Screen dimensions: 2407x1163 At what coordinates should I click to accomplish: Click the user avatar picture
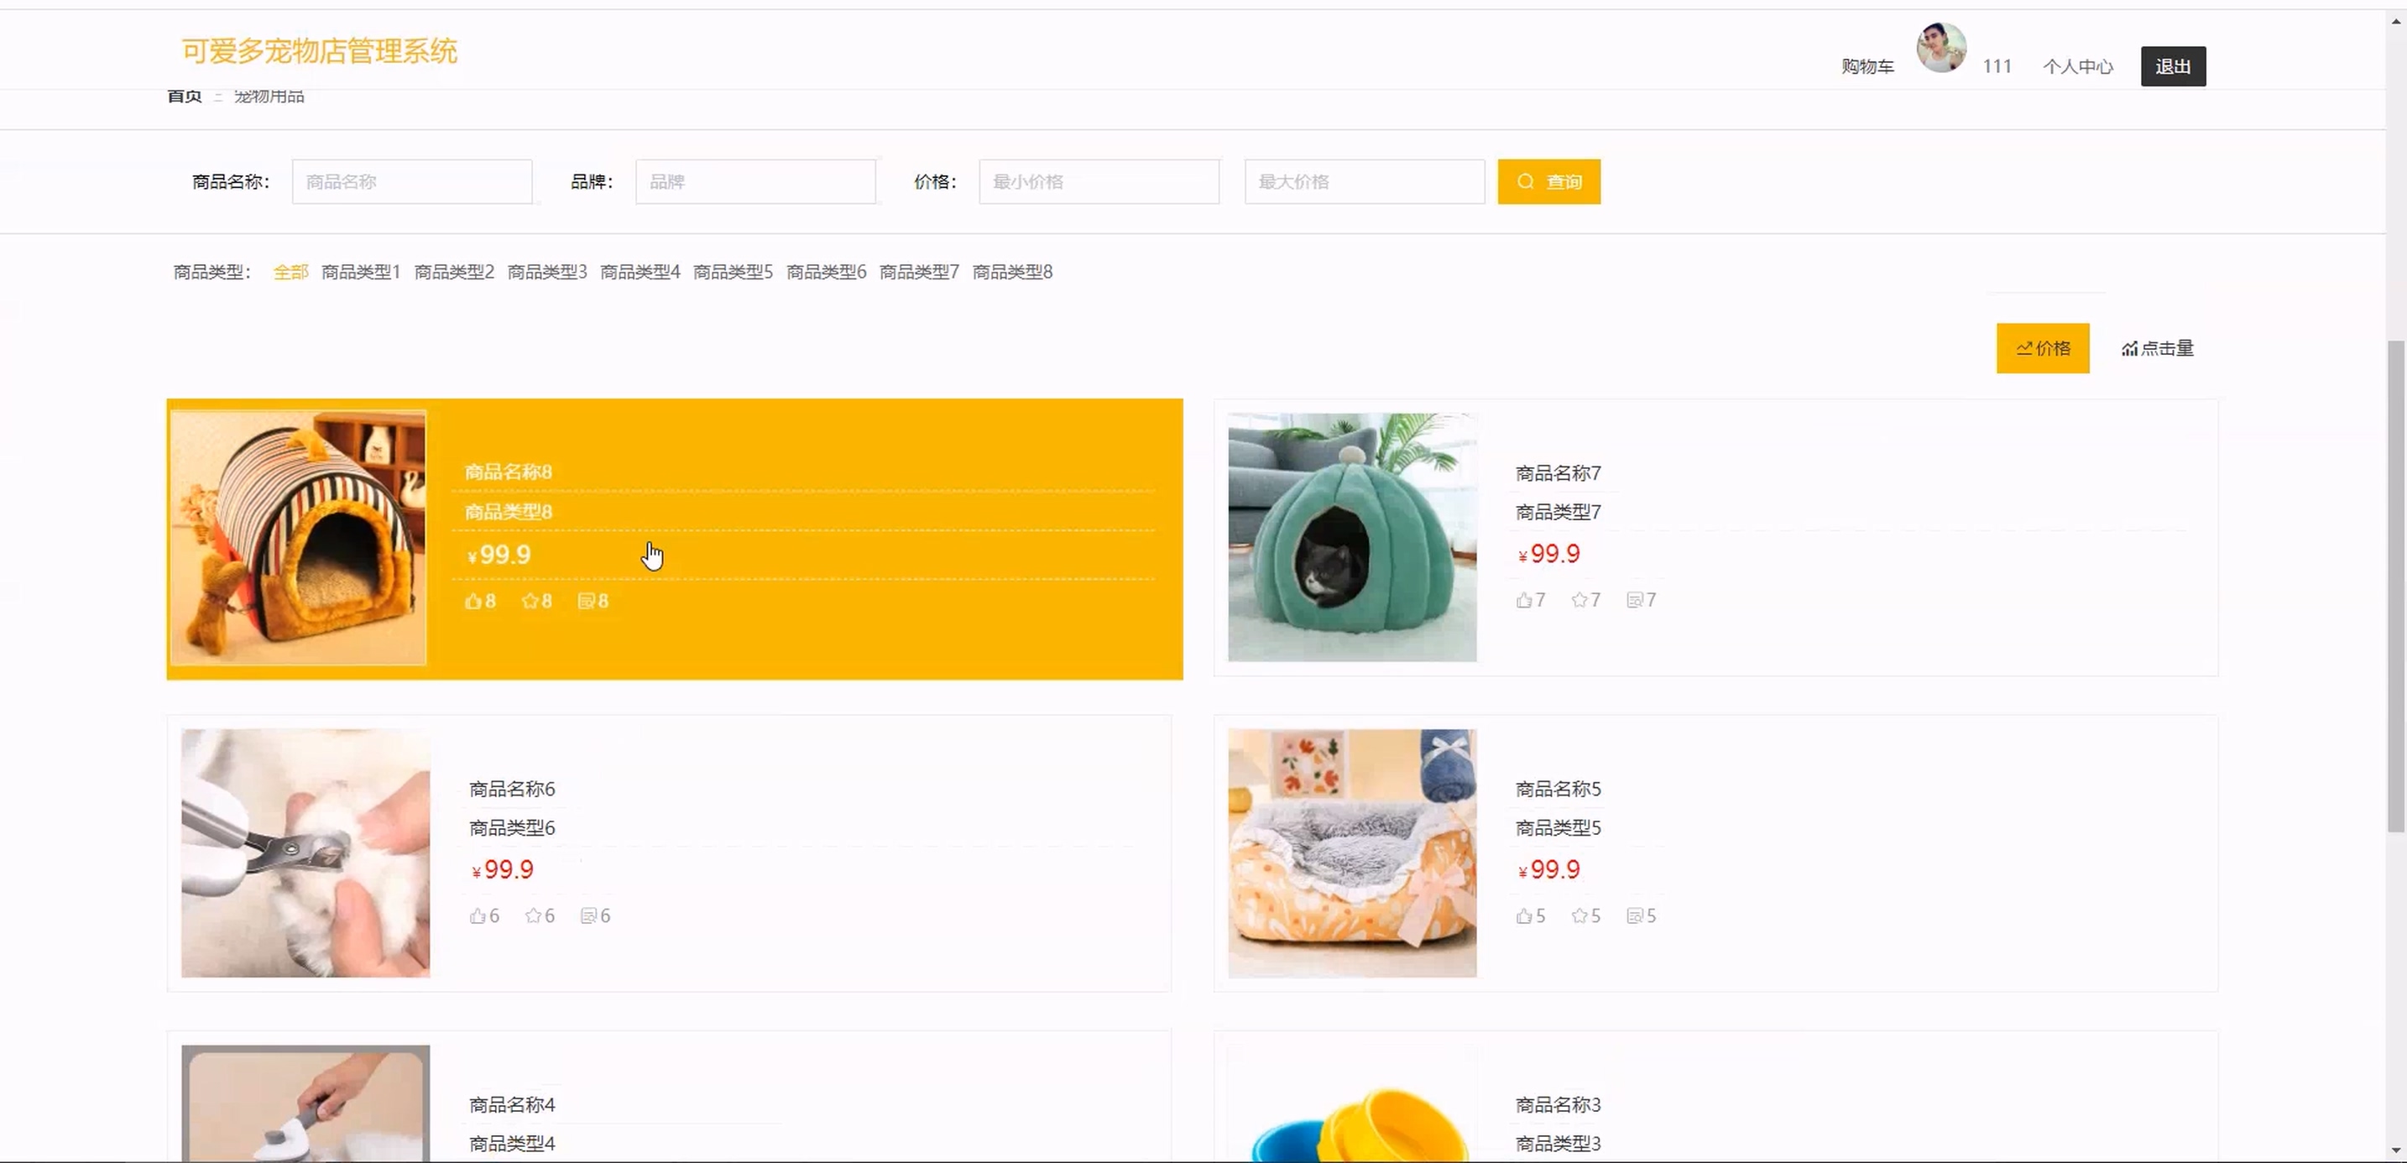click(x=1940, y=49)
